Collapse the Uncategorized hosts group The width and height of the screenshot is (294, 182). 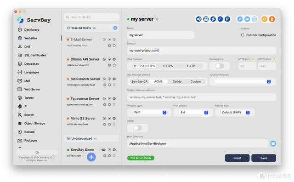(68, 138)
